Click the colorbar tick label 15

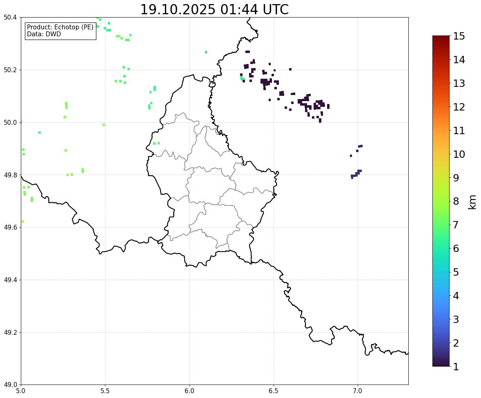[x=459, y=36]
